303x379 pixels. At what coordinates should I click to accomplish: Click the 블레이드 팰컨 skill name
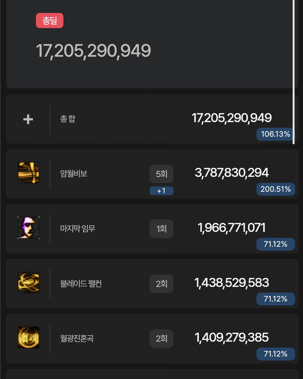click(x=81, y=284)
